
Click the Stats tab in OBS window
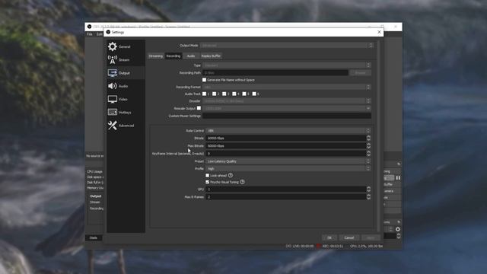[94, 237]
